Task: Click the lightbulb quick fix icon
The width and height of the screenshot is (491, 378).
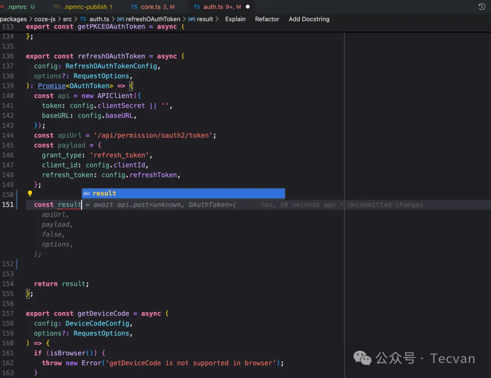Action: pyautogui.click(x=30, y=194)
